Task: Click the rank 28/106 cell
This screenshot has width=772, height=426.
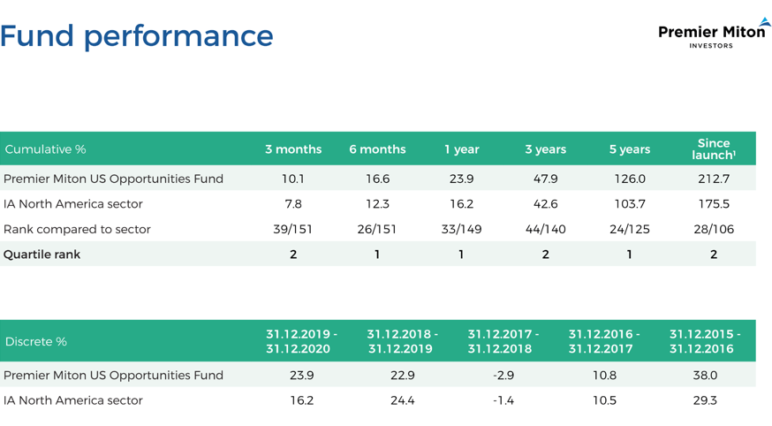Action: (x=714, y=229)
